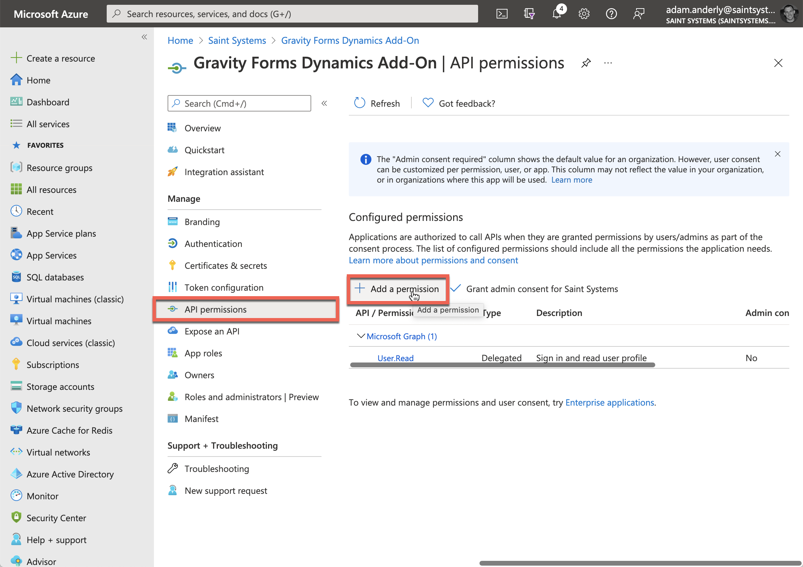The width and height of the screenshot is (803, 567).
Task: Click Create a resource plus icon
Action: point(16,58)
